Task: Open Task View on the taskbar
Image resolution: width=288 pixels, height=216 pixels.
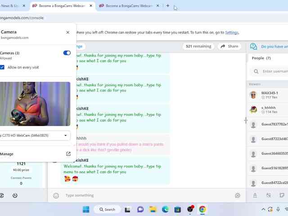Action: [127, 210]
